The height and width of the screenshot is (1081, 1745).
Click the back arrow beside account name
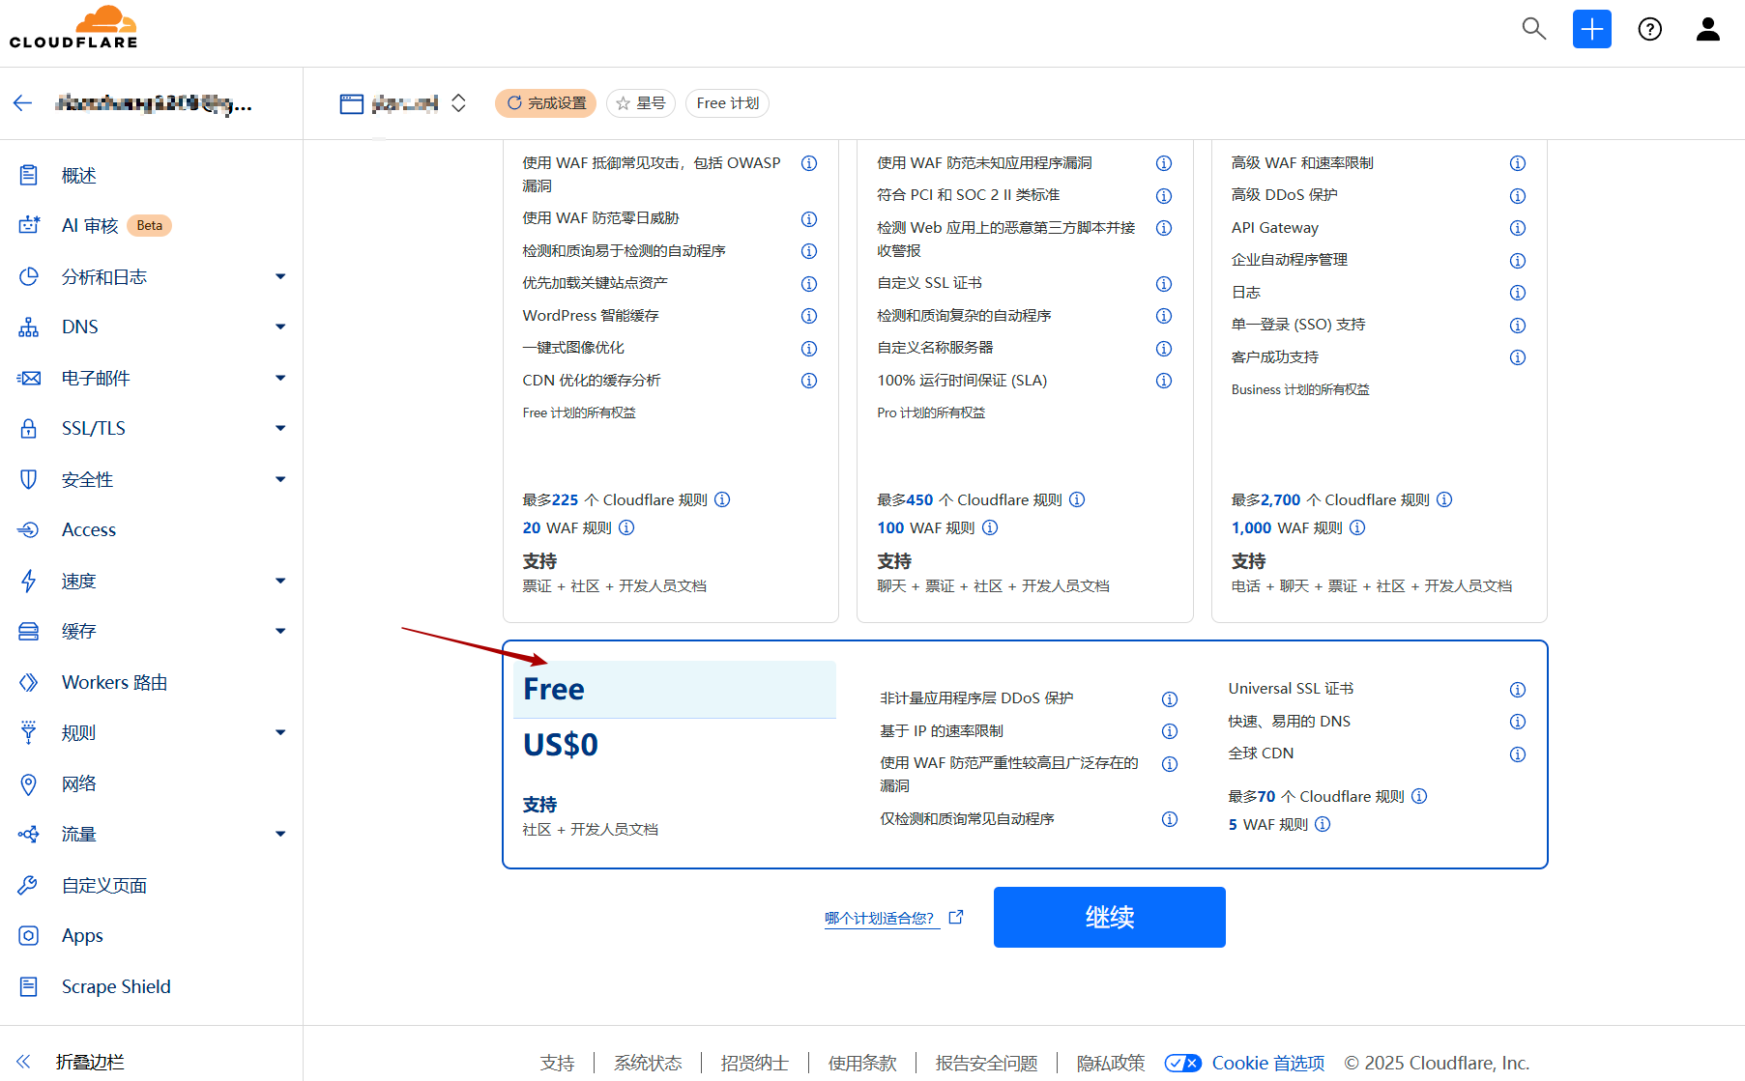tap(23, 103)
